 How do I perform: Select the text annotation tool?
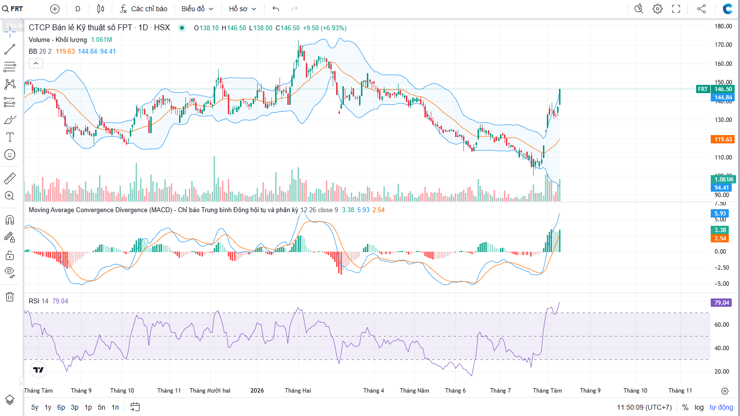tap(10, 137)
